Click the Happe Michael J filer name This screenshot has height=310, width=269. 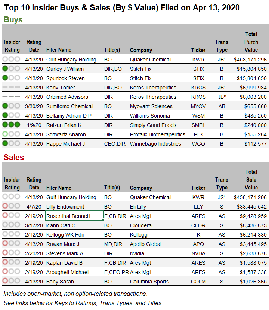click(x=66, y=144)
